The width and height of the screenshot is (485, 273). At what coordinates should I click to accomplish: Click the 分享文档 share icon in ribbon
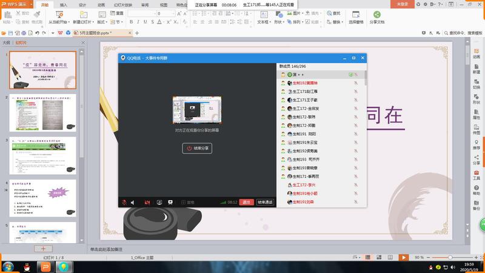click(376, 15)
